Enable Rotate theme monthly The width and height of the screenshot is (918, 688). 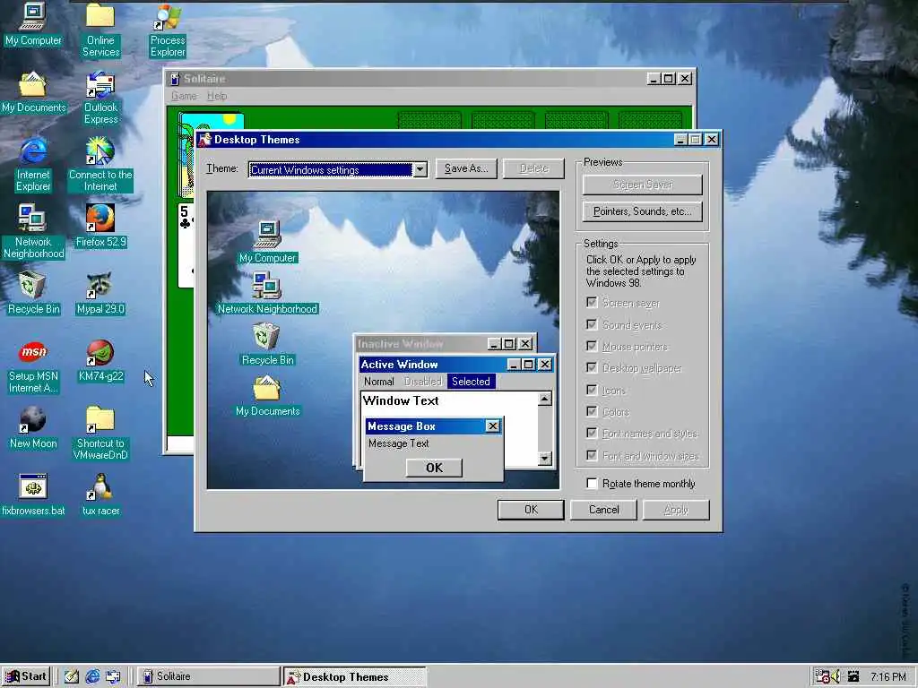tap(592, 483)
